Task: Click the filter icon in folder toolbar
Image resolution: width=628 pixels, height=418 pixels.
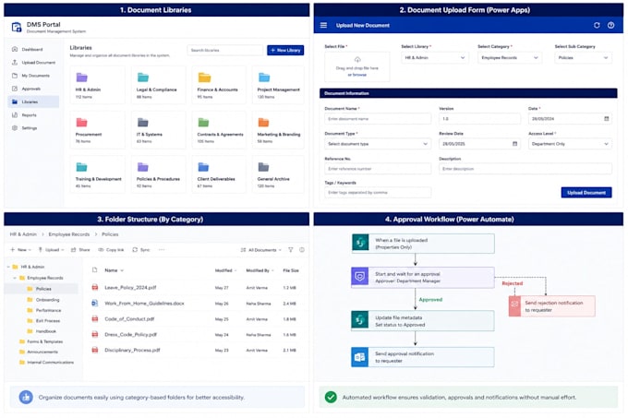Action: click(x=291, y=250)
